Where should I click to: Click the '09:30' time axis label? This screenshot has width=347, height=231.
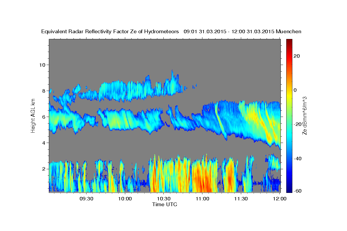coord(86,199)
